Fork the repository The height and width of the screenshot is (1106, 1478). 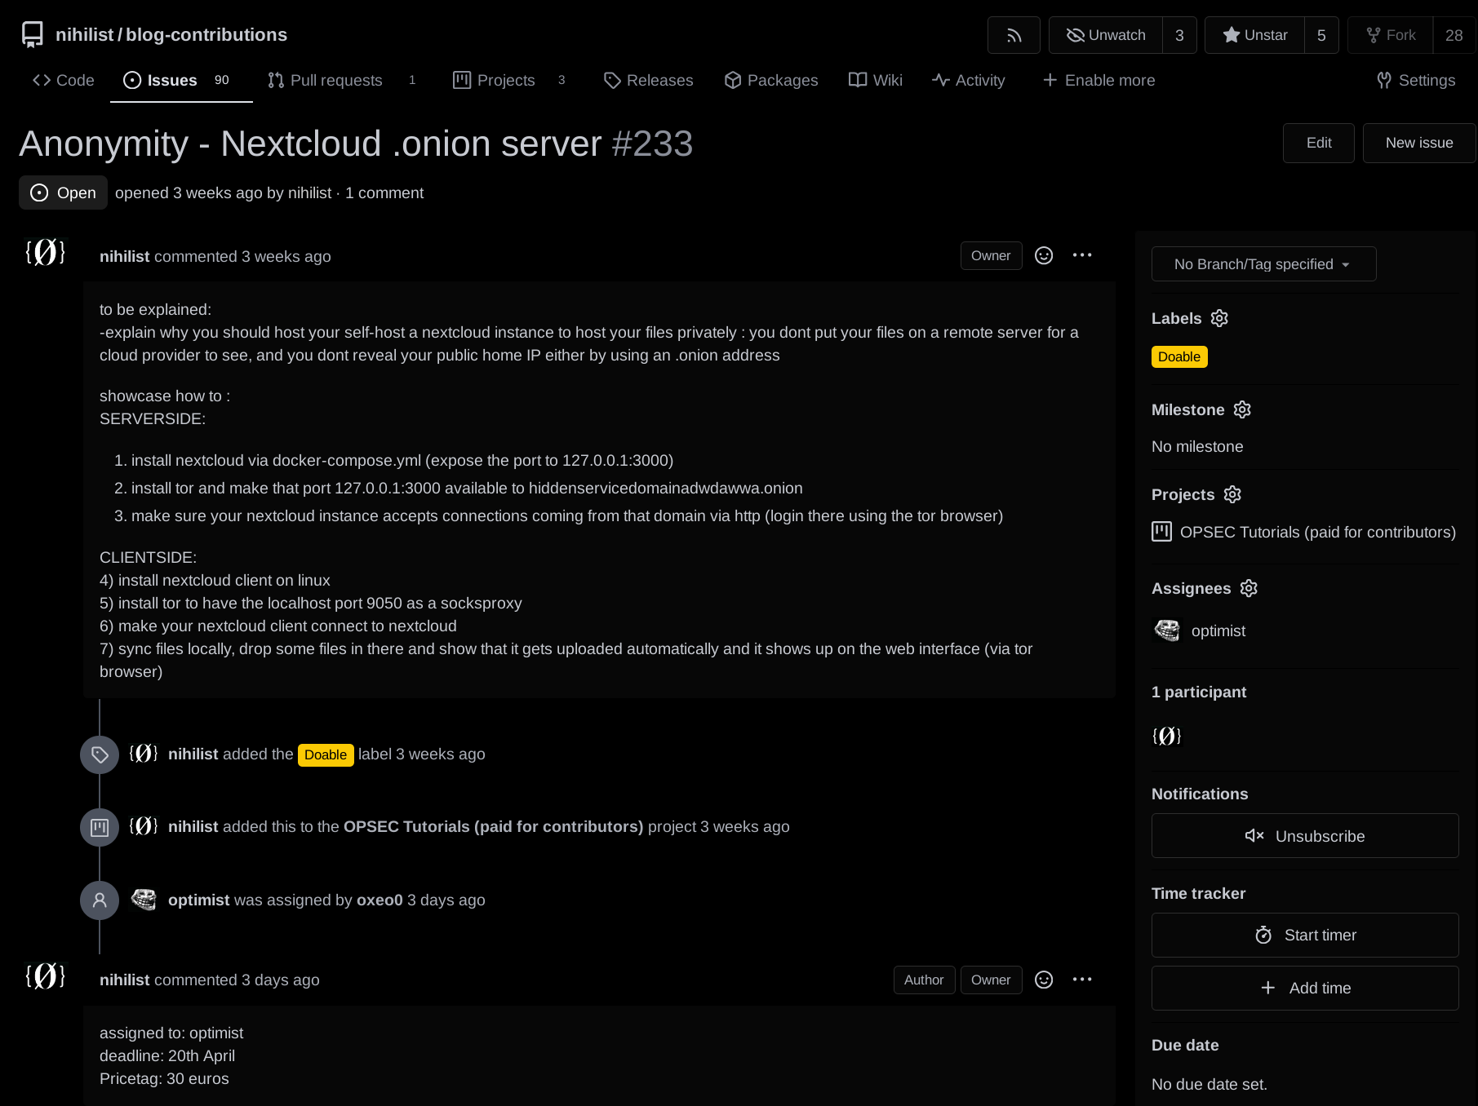[1391, 35]
